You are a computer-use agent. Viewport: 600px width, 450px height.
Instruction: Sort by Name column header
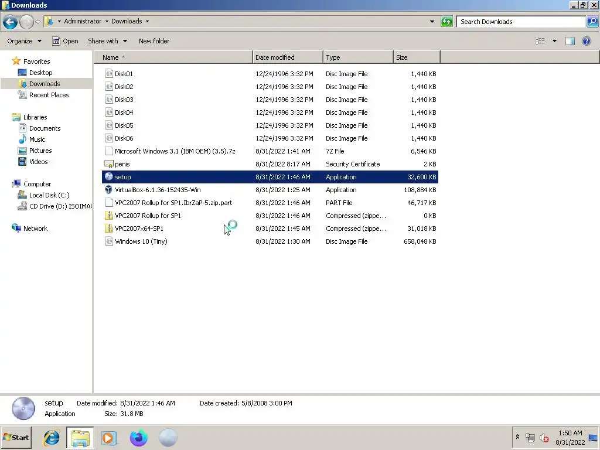[173, 57]
